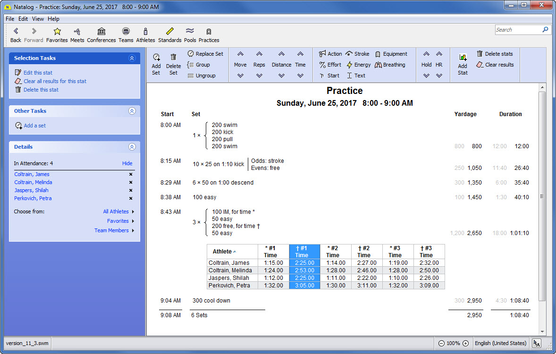Open the Pools view
556x354 pixels.
[x=190, y=32]
